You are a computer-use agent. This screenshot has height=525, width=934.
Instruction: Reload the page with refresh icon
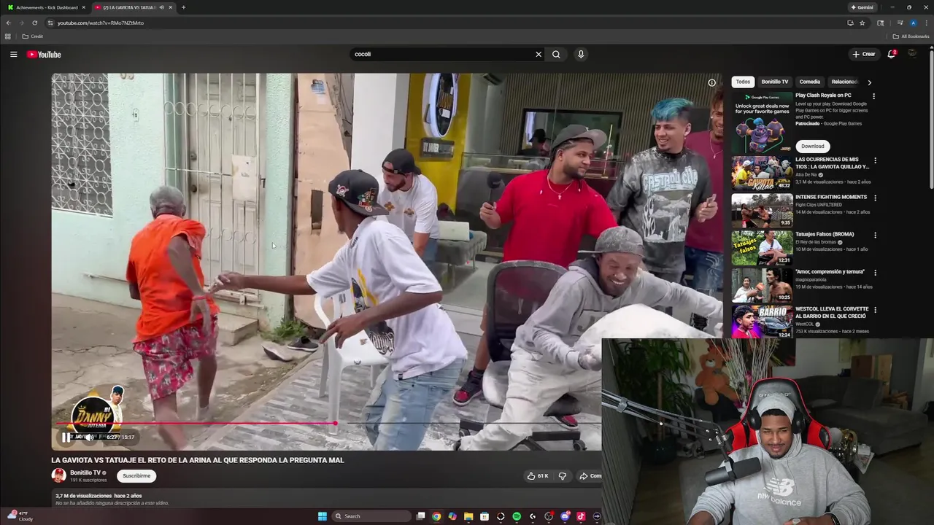pyautogui.click(x=34, y=23)
